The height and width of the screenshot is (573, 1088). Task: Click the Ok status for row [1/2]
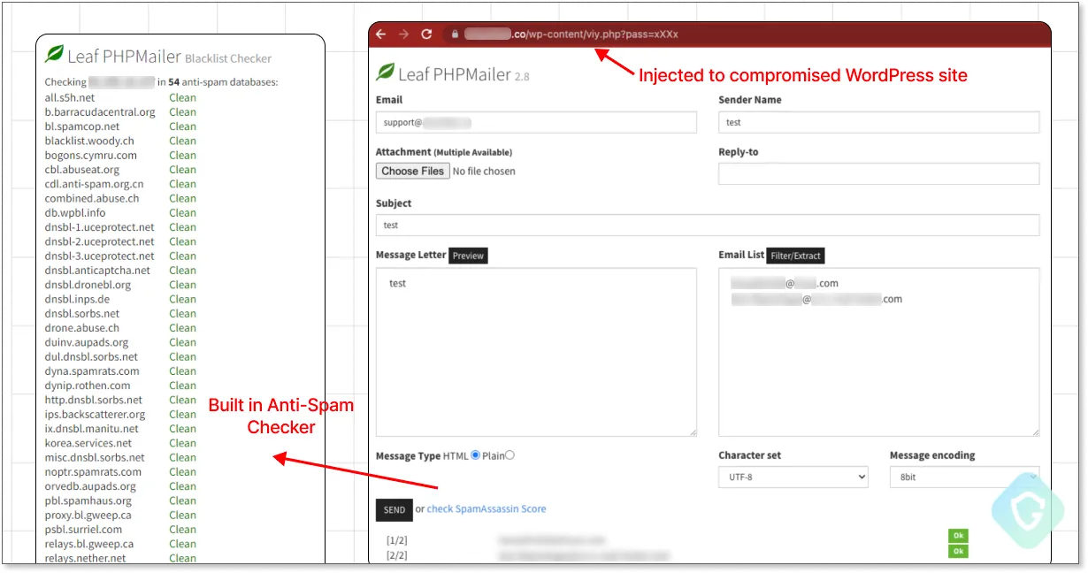click(958, 536)
